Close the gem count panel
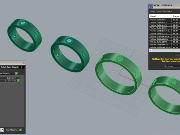The height and width of the screenshot is (135, 180). 24,63
